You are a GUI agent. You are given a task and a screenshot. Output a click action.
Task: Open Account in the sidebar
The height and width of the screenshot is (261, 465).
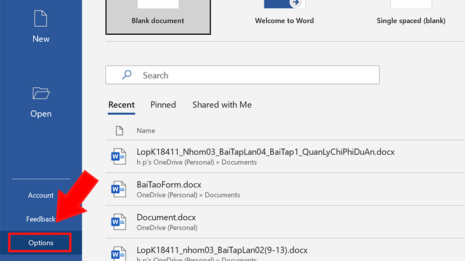click(x=41, y=195)
